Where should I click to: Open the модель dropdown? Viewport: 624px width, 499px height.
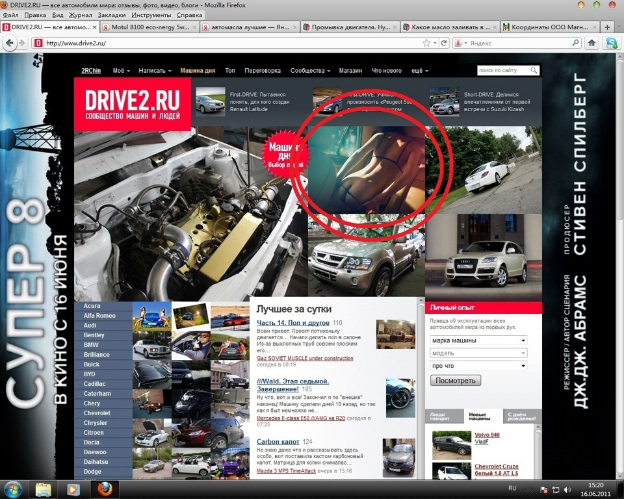click(x=479, y=353)
